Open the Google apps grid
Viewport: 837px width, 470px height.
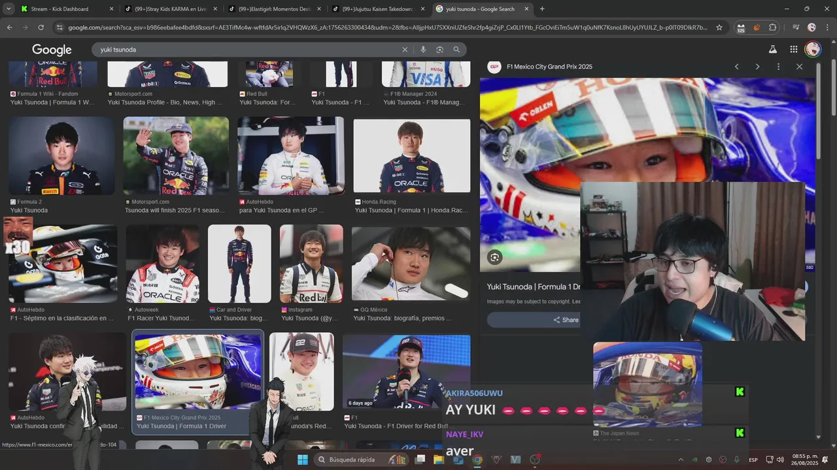coord(793,49)
